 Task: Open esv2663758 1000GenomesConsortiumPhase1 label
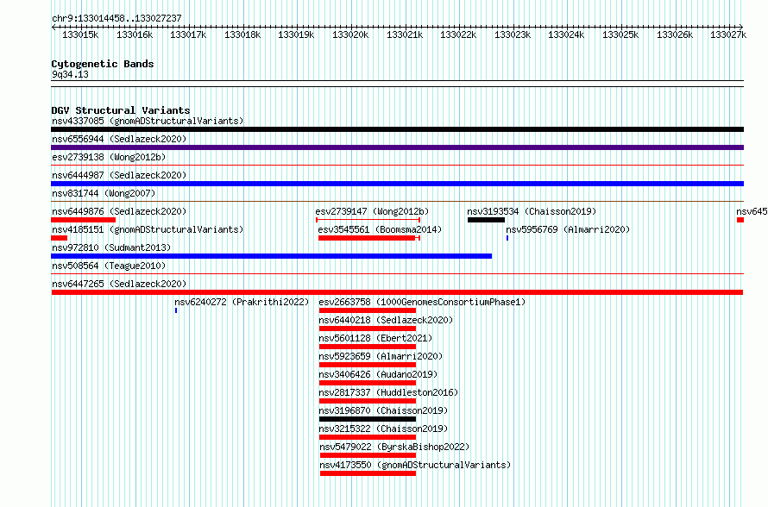[422, 302]
